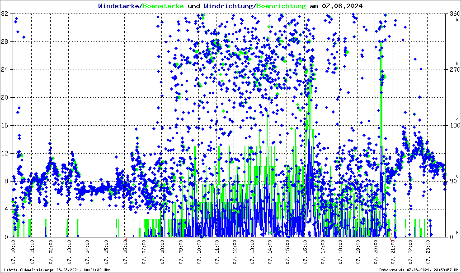Click the left axis value "20"
This screenshot has width=461, height=273.
pyautogui.click(x=5, y=98)
